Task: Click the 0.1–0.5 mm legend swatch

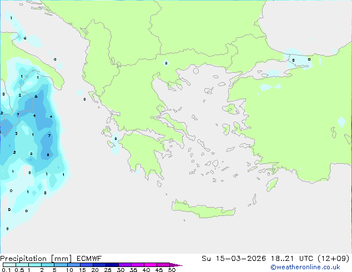Action: [x=9, y=265]
